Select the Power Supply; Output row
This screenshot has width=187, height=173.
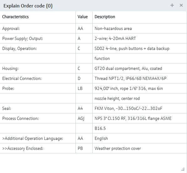[x=93, y=38]
